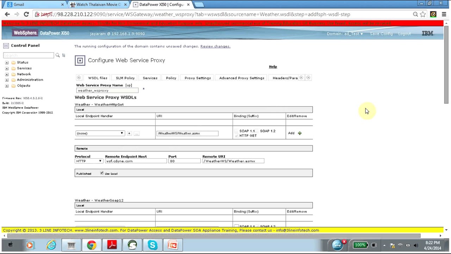Open the Policy tab
This screenshot has width=451, height=254.
171,78
